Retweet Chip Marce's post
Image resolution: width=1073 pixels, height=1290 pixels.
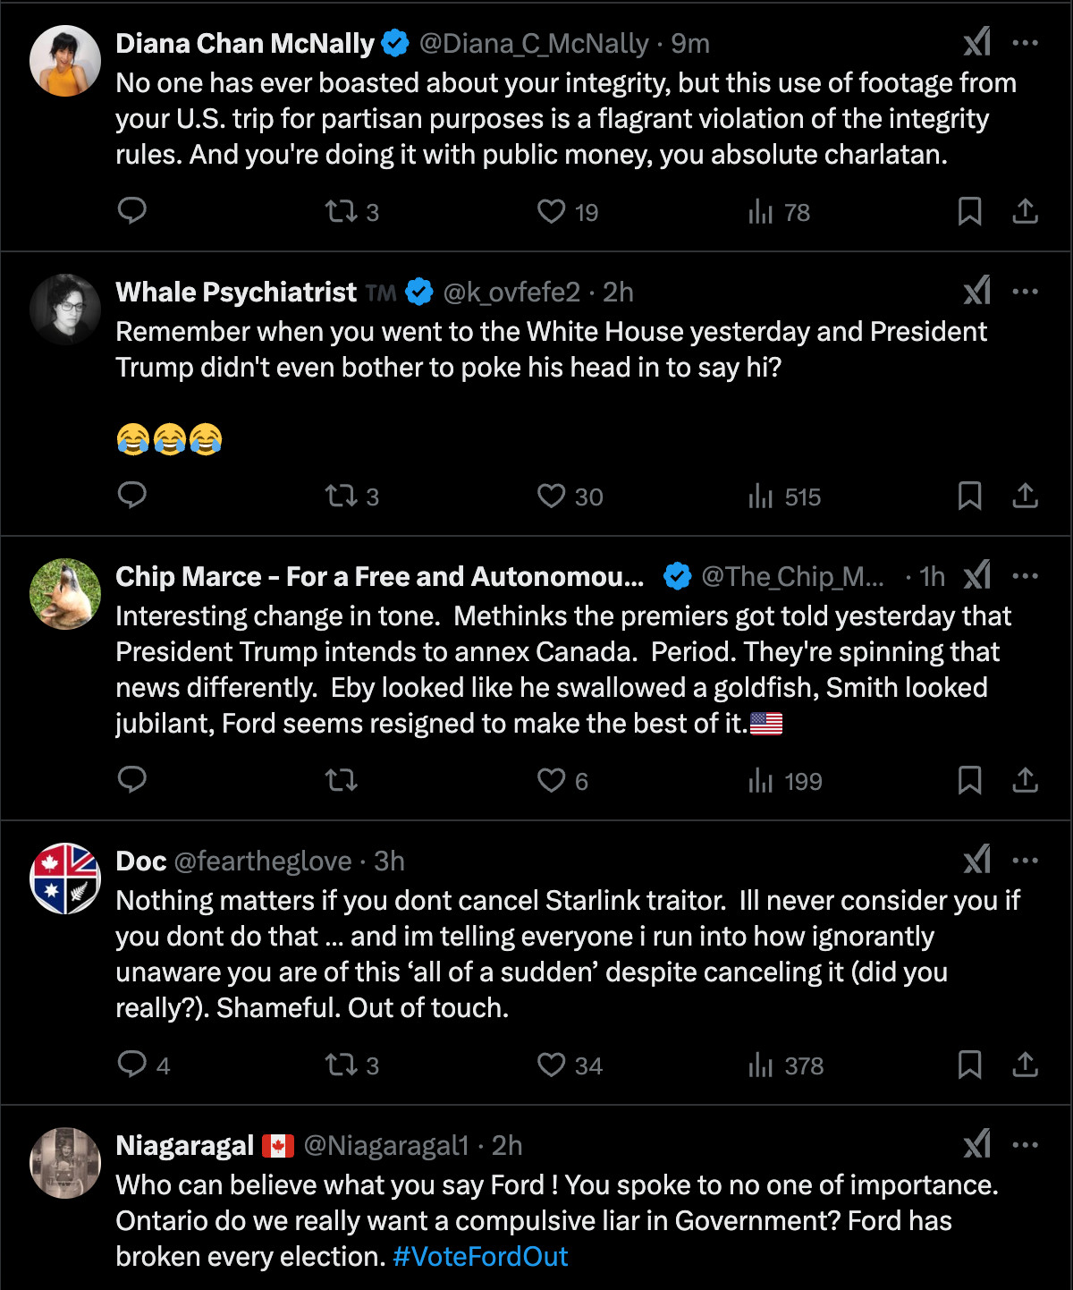(342, 780)
